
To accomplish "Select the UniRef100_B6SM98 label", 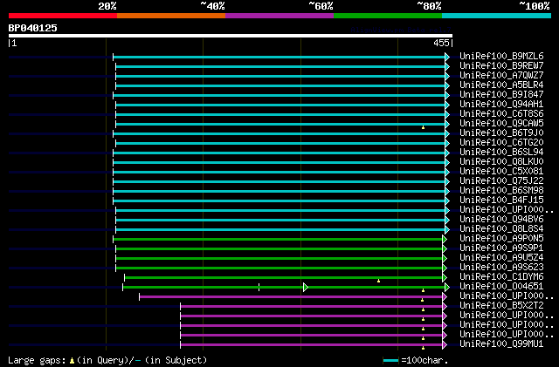I will click(501, 191).
